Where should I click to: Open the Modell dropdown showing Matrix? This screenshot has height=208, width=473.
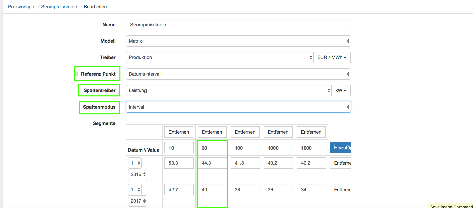(x=238, y=41)
